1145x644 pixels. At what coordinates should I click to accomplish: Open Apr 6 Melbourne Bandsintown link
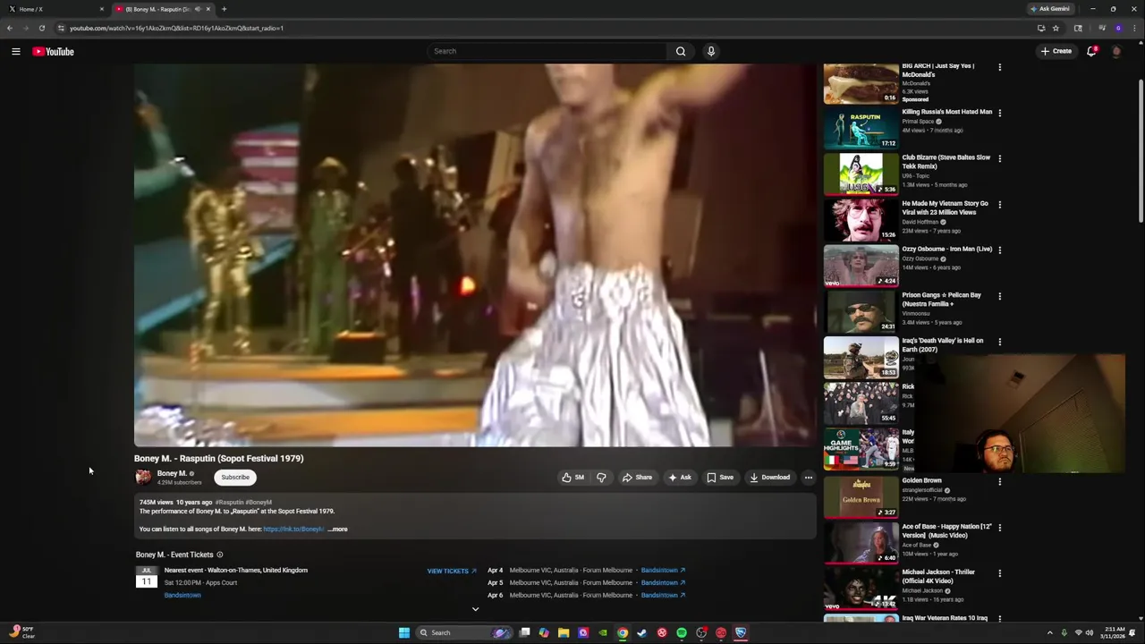point(663,596)
